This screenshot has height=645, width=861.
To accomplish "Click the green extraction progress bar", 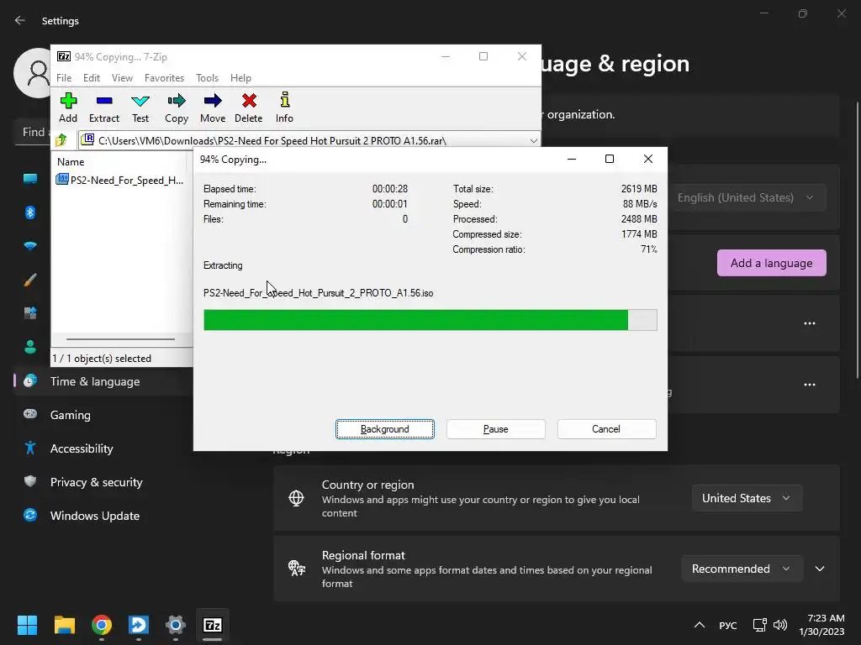I will click(x=430, y=320).
